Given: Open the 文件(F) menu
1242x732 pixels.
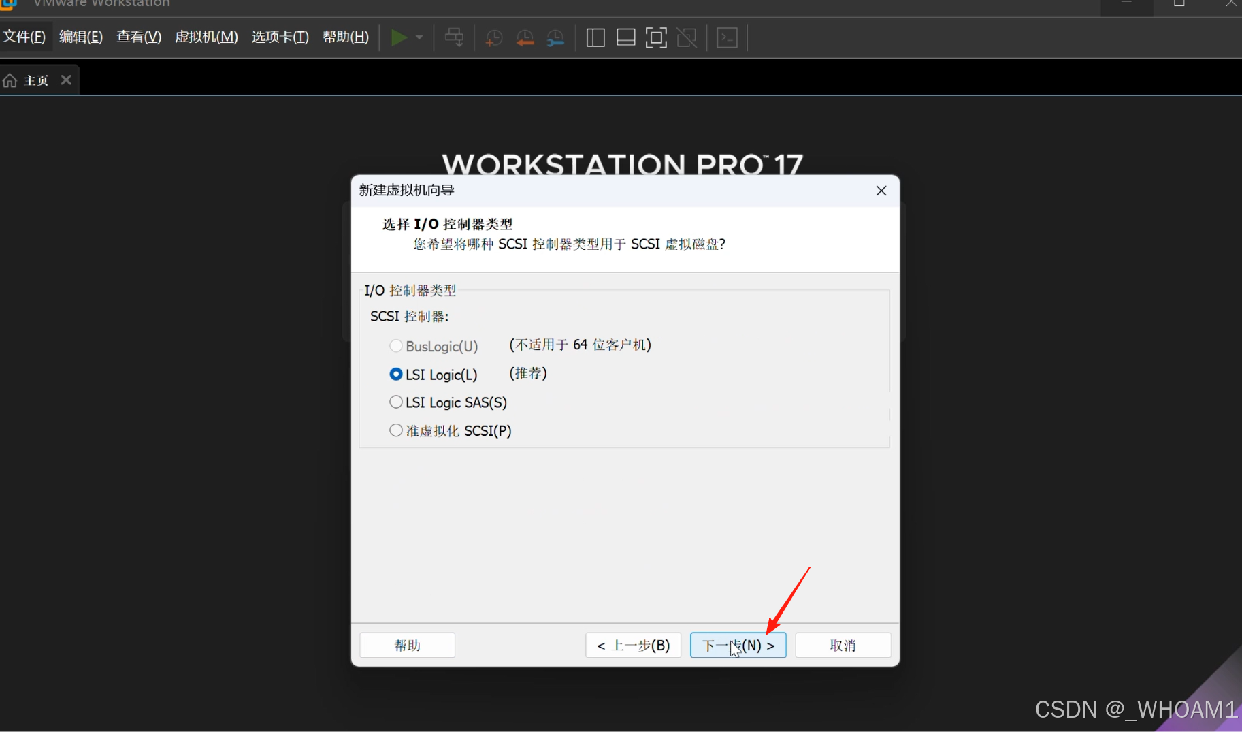Looking at the screenshot, I should (x=24, y=37).
